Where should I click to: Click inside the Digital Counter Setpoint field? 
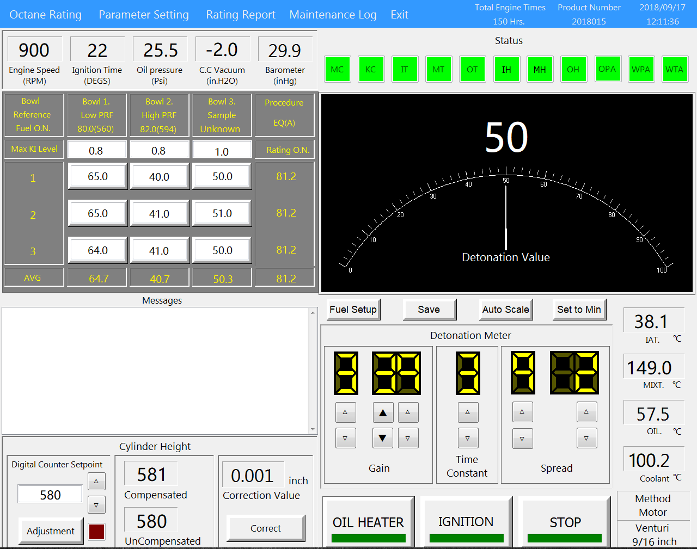click(50, 494)
